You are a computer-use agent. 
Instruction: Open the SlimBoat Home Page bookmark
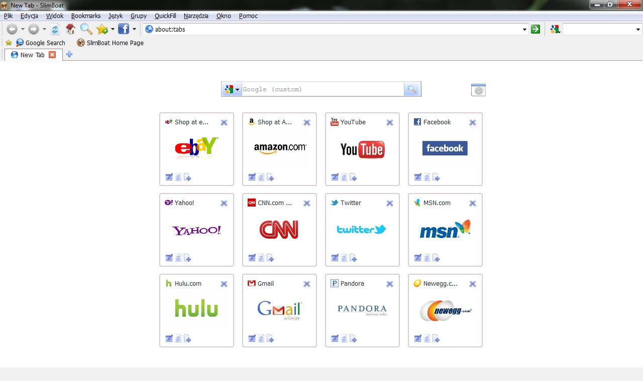(110, 43)
